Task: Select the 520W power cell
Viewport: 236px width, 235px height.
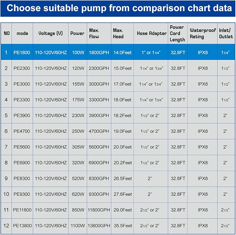Action: [78, 178]
